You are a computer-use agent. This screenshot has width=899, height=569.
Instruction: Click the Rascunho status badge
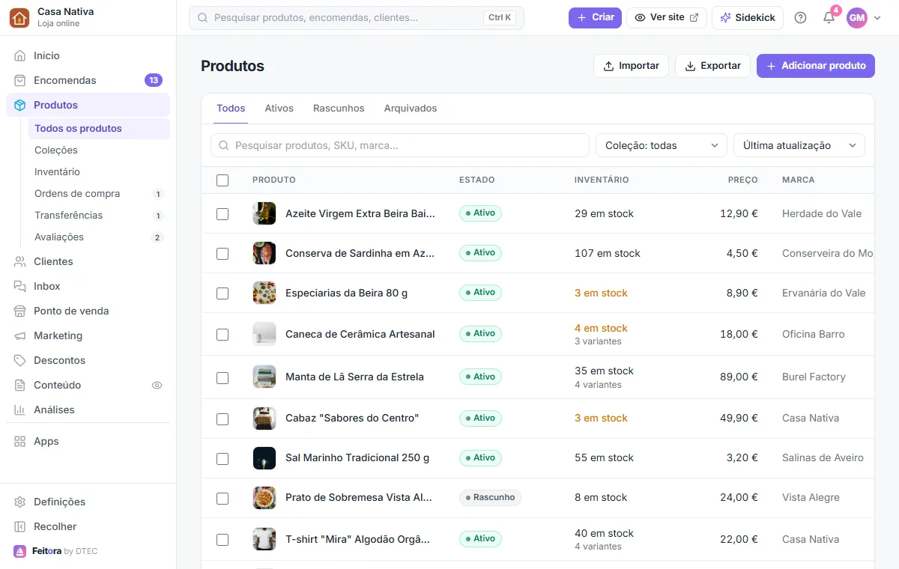pyautogui.click(x=490, y=497)
